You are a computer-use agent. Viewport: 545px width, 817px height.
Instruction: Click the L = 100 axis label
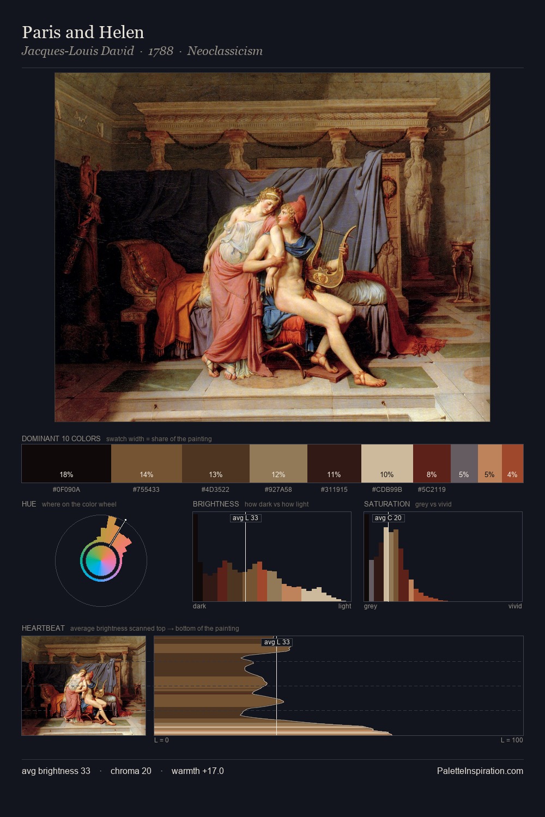(512, 740)
